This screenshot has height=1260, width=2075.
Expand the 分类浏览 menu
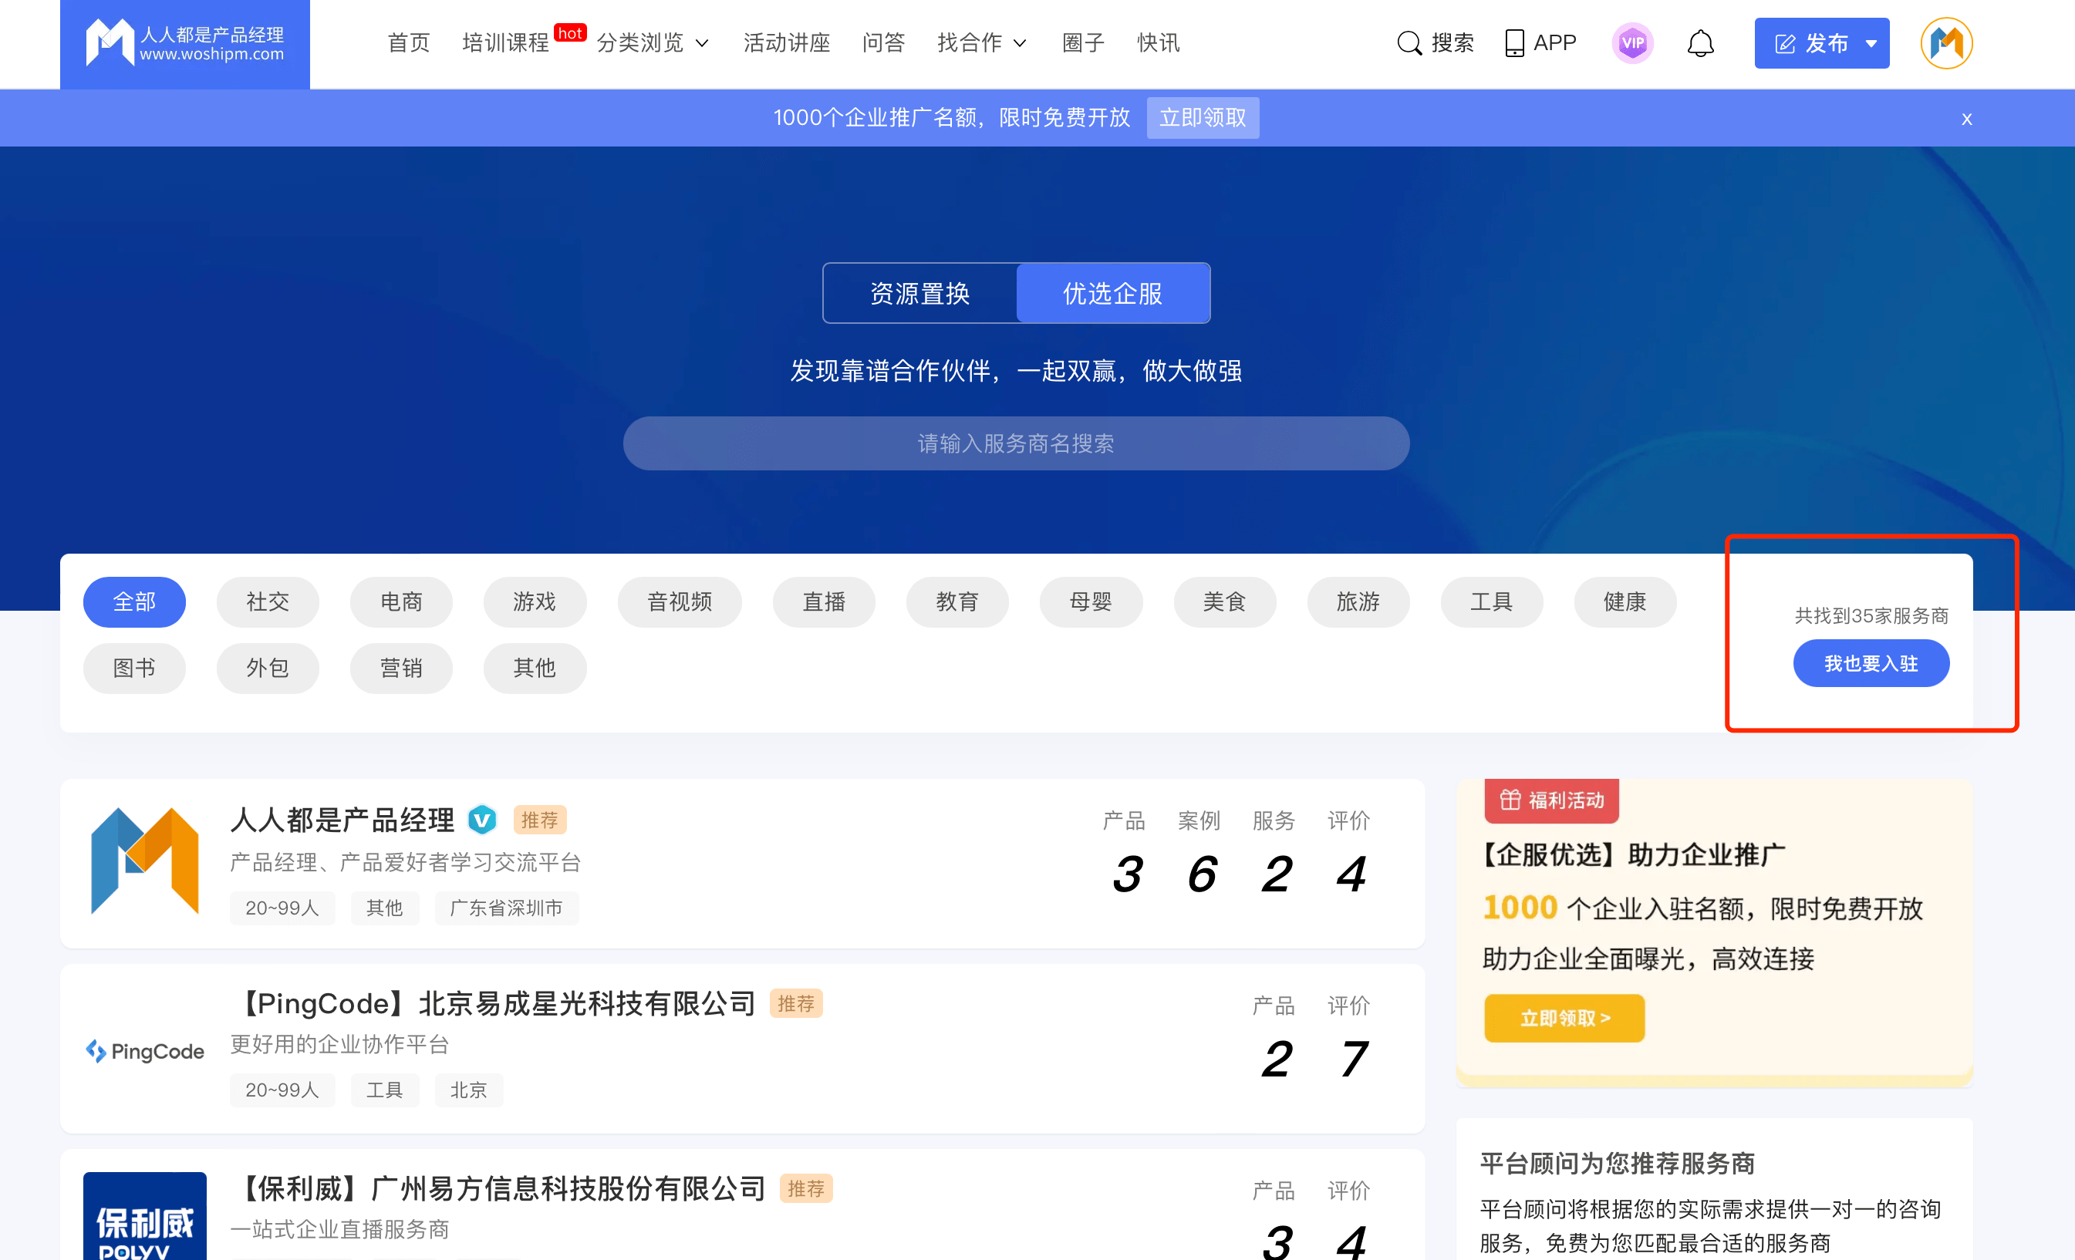point(653,43)
